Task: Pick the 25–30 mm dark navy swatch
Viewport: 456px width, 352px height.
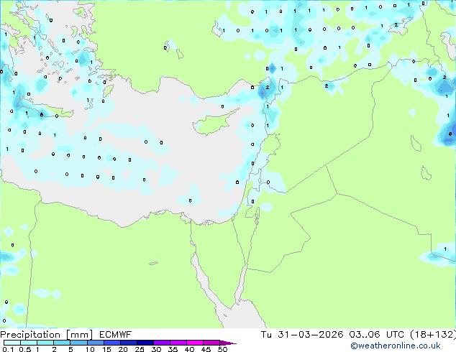Action: coord(145,343)
